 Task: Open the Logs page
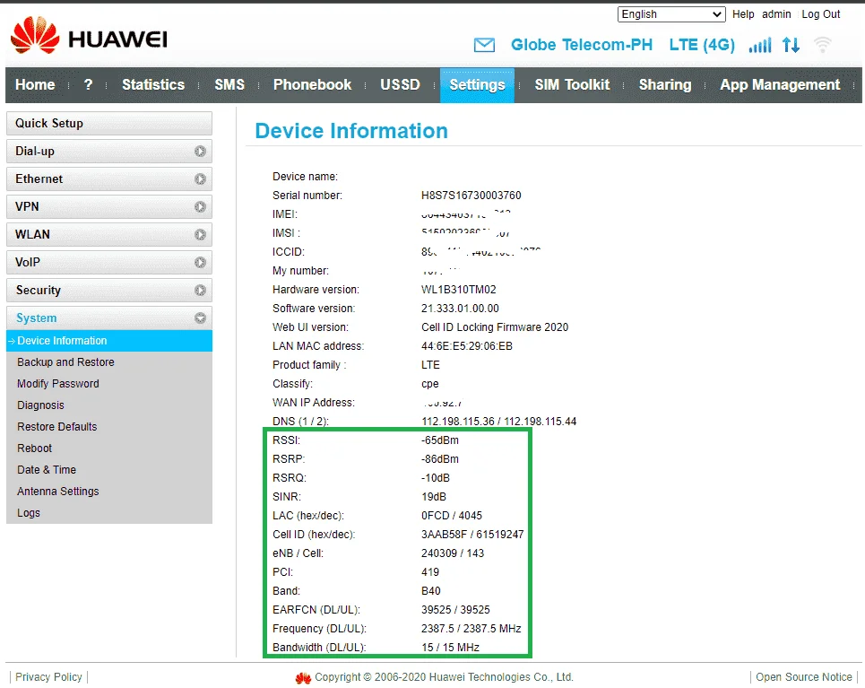28,513
